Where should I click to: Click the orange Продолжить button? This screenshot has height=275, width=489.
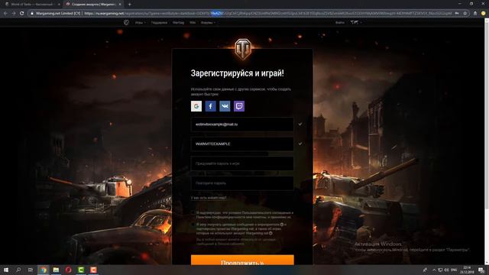click(x=242, y=260)
